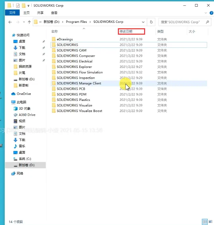This screenshot has height=225, width=214.
Task: Sort by the 名称 column header
Action: pyautogui.click(x=54, y=31)
